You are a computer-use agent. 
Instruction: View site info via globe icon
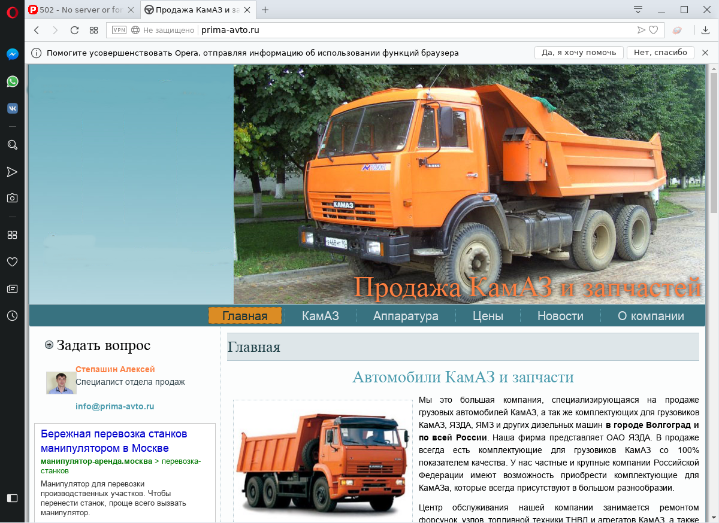(x=135, y=30)
